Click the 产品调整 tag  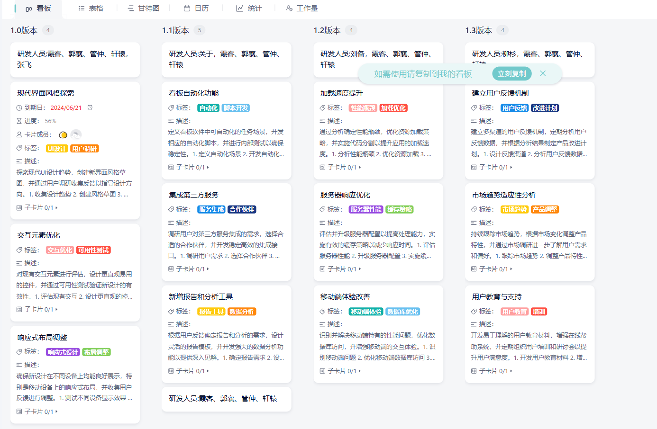(x=545, y=209)
